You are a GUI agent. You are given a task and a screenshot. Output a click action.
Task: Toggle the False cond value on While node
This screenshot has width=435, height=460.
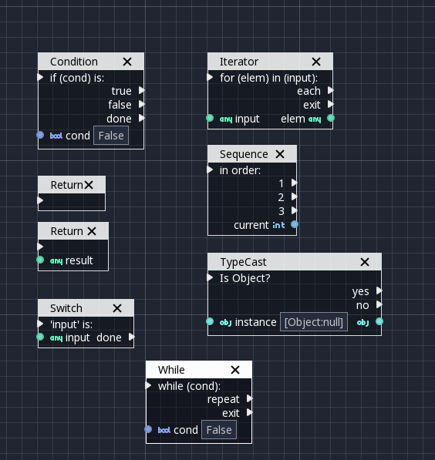[219, 430]
